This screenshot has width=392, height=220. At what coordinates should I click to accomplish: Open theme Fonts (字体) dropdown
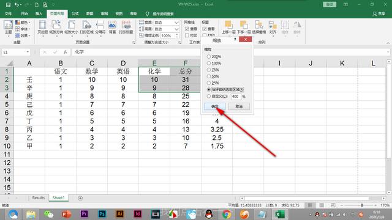coord(23,29)
